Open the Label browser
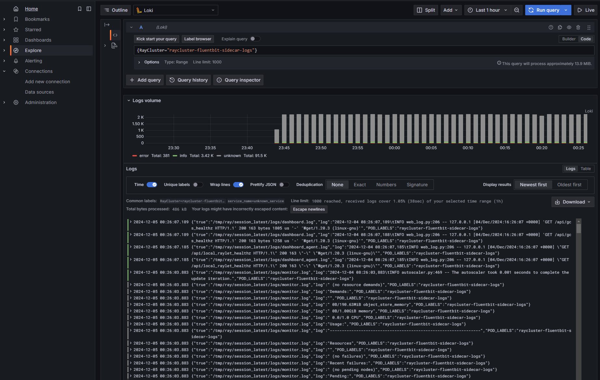This screenshot has width=600, height=380. tap(198, 39)
